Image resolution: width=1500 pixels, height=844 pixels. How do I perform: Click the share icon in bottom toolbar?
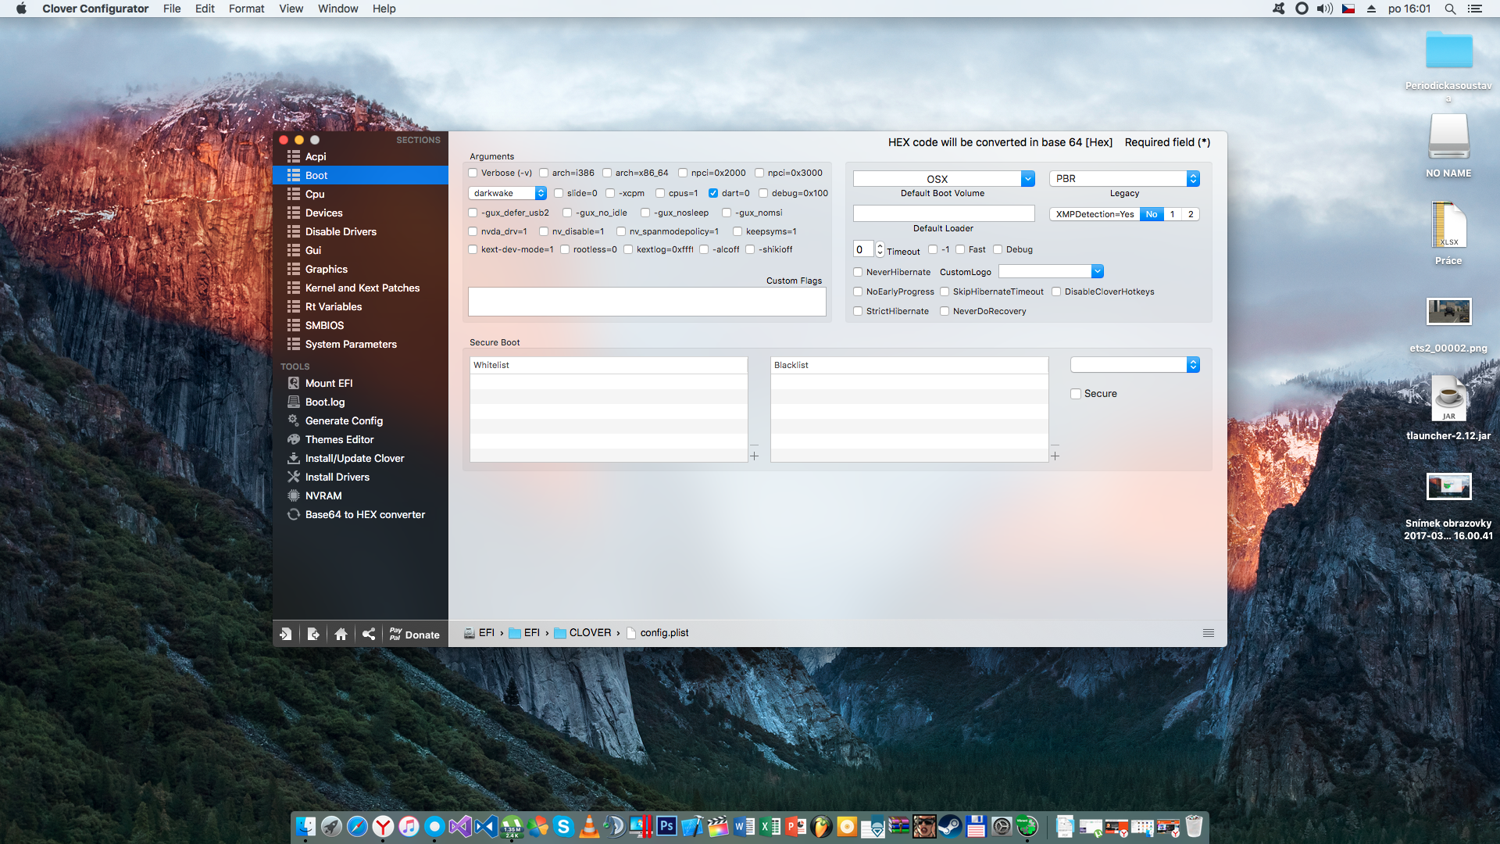369,634
